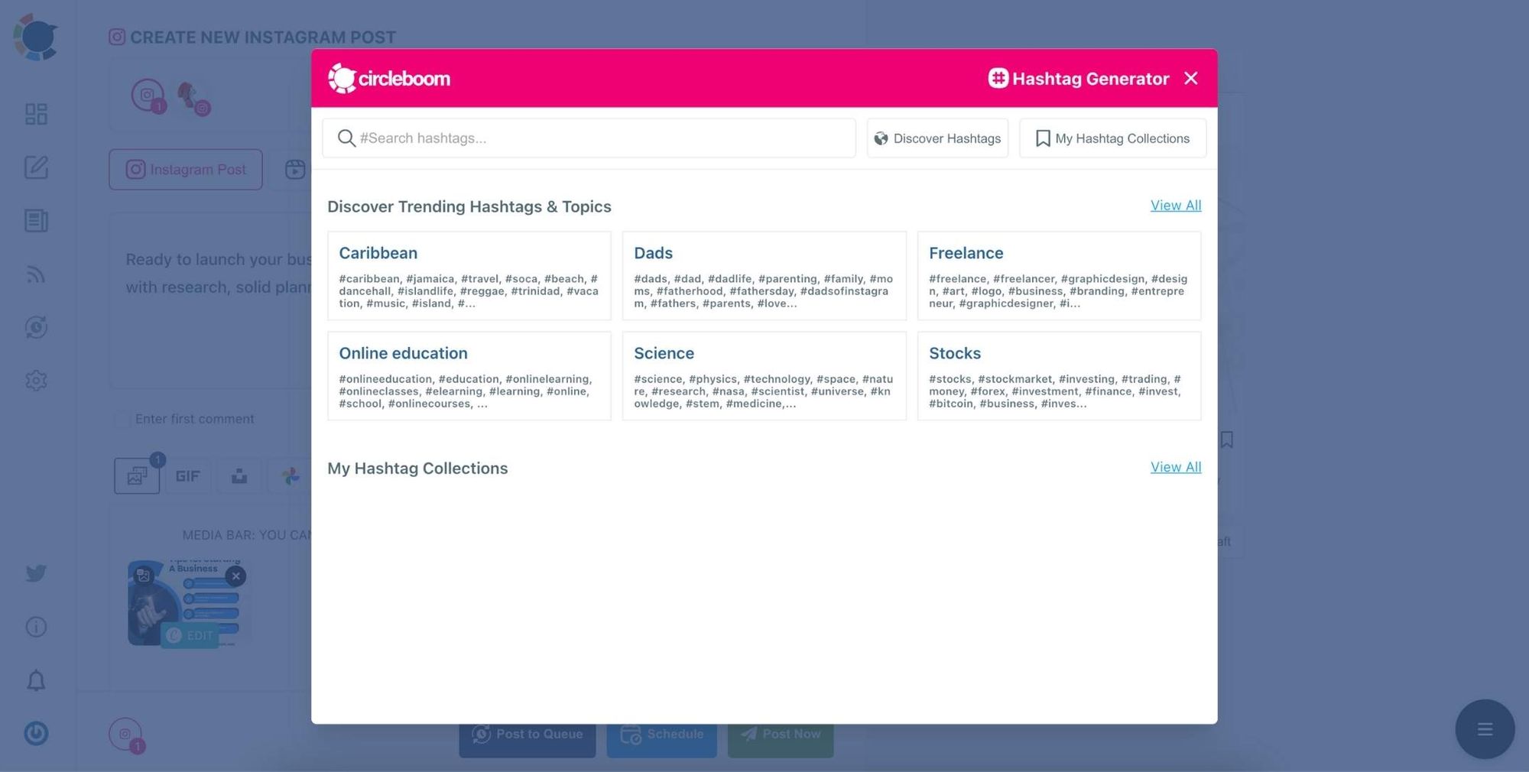Select the Caribbean hashtag topic card
Viewport: 1529px width, 772px height.
coord(469,276)
